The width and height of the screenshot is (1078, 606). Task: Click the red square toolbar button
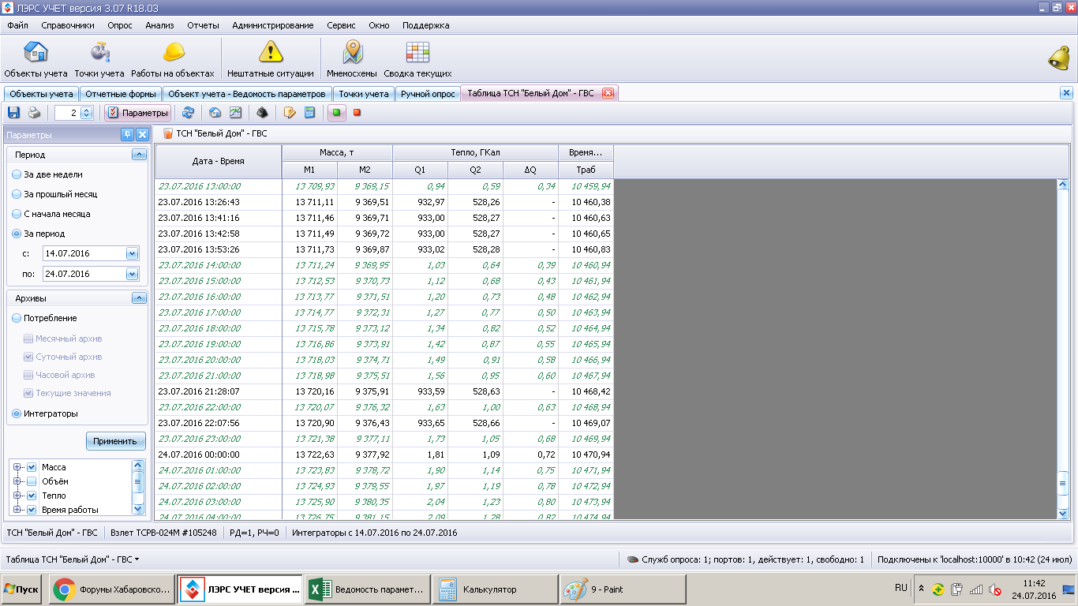tap(357, 113)
